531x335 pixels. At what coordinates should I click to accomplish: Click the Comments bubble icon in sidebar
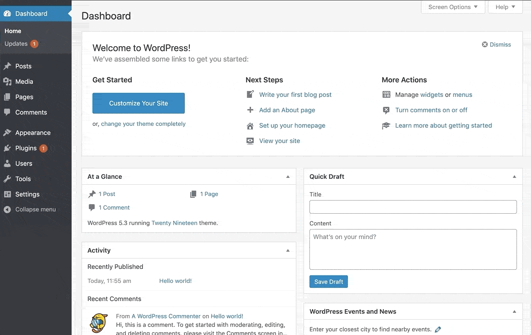(7, 112)
